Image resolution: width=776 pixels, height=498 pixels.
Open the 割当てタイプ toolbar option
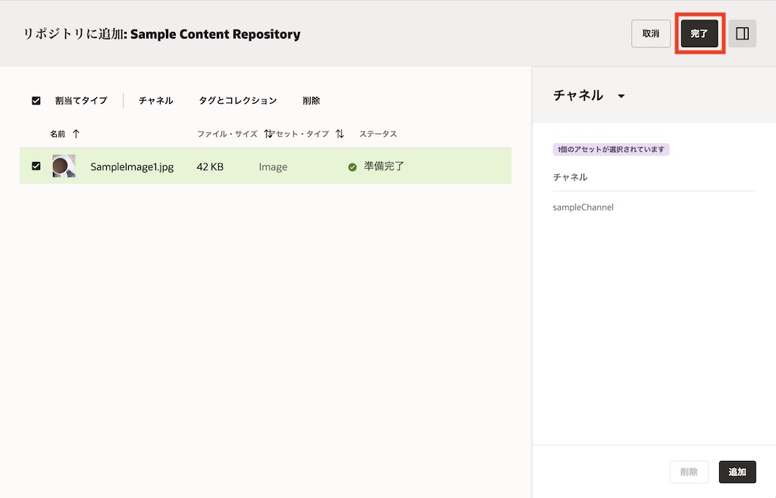pyautogui.click(x=81, y=101)
